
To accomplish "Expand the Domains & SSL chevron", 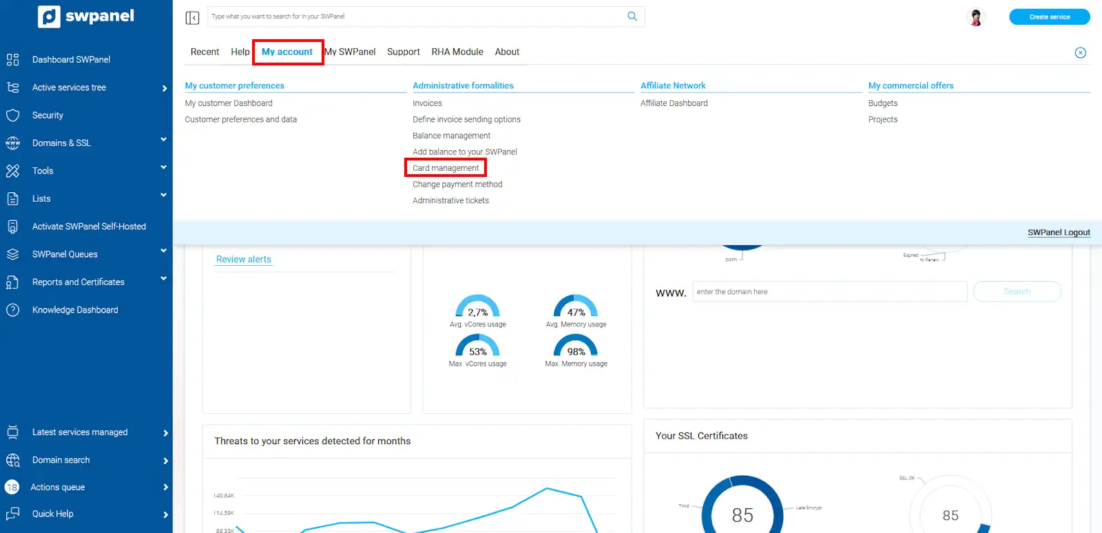I will 164,140.
